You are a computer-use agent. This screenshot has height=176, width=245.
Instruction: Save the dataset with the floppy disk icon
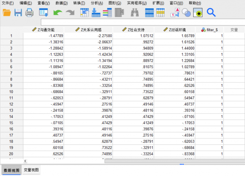click(x=18, y=13)
